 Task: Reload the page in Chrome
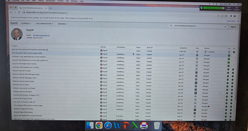point(19,12)
